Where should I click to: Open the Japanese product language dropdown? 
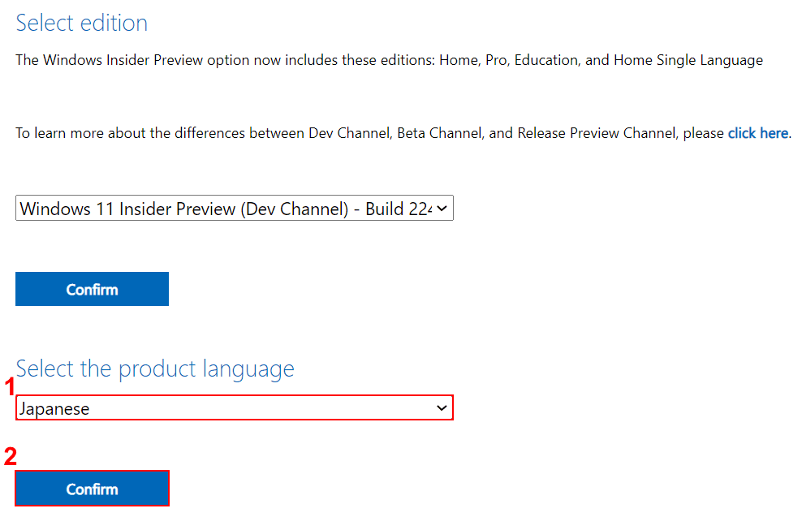pyautogui.click(x=234, y=408)
